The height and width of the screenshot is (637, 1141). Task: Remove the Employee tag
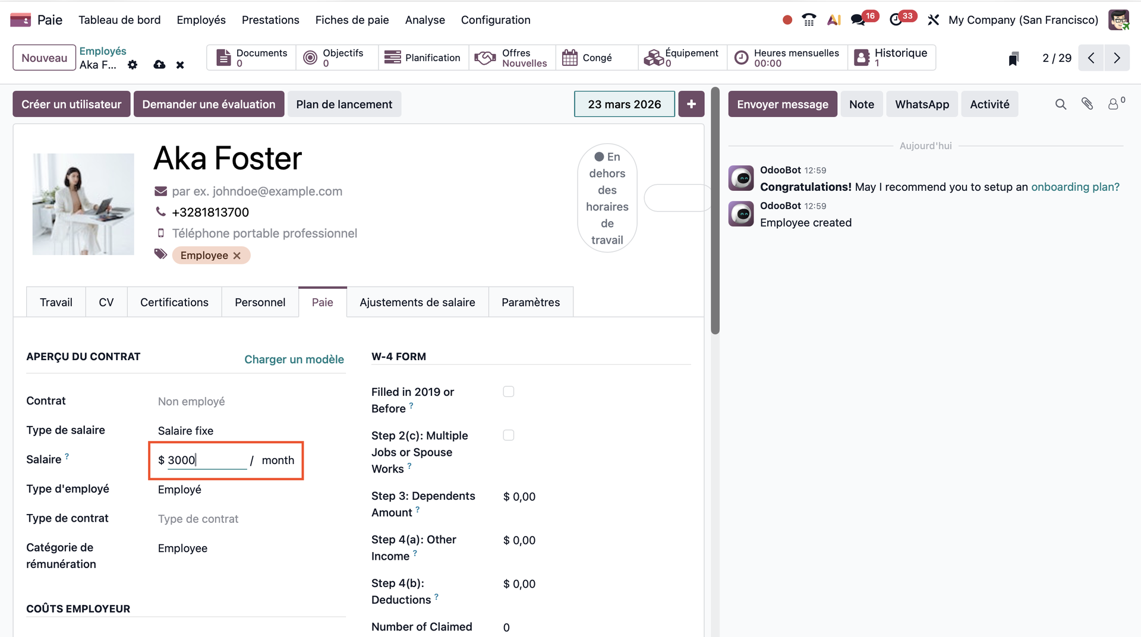click(237, 256)
